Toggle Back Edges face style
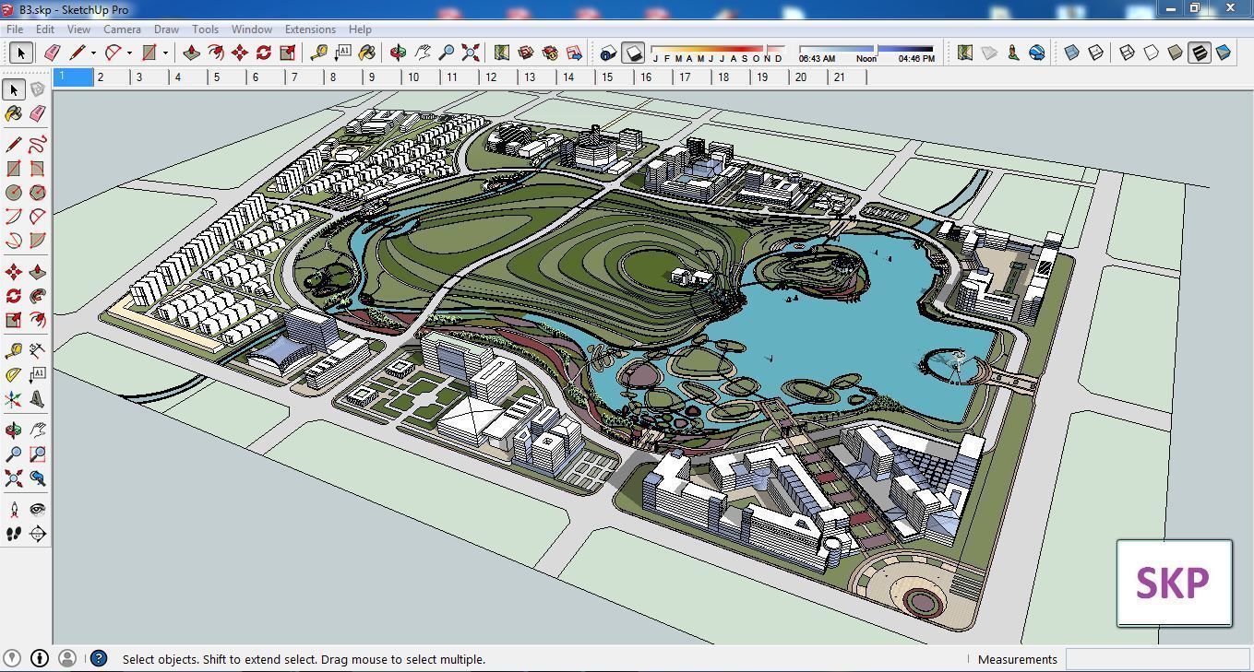Viewport: 1254px width, 672px height. click(x=1096, y=53)
